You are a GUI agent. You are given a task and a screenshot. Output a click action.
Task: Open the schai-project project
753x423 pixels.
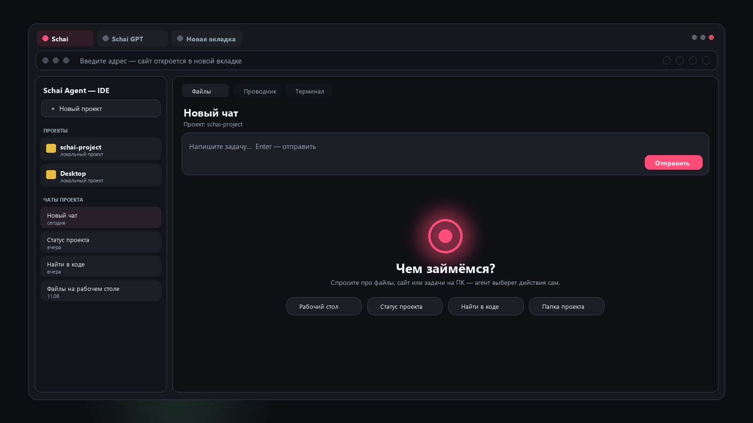click(x=101, y=149)
